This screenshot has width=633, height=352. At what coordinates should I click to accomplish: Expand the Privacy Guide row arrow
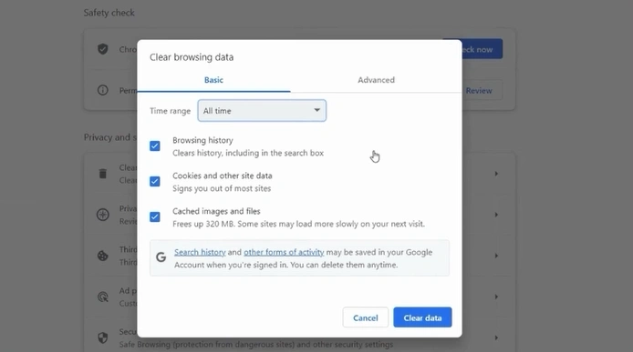click(x=496, y=215)
